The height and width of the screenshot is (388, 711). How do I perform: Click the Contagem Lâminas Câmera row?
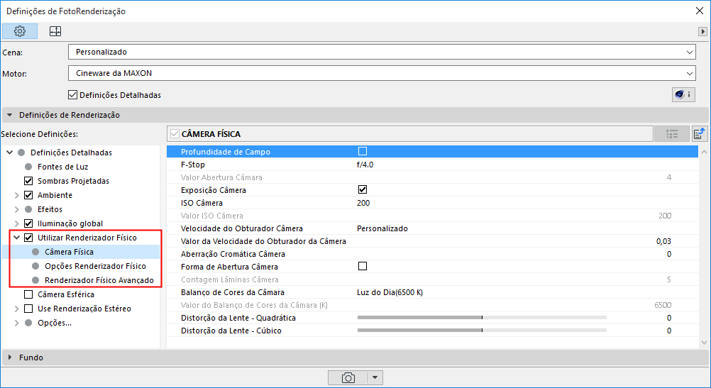tap(432, 279)
